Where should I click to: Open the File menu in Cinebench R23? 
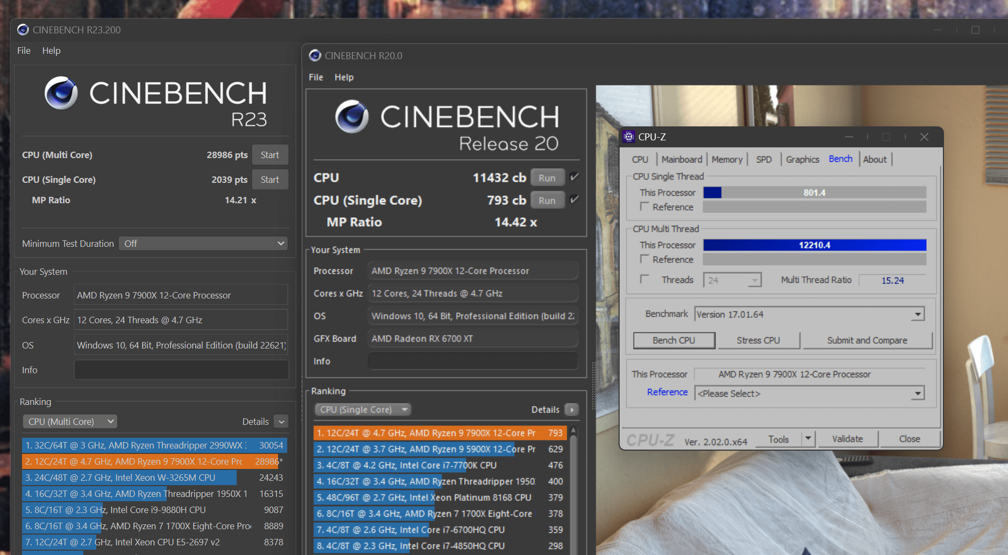tap(24, 51)
